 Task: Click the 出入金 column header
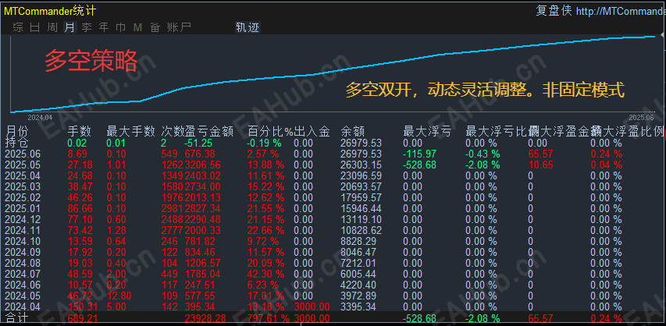(x=312, y=132)
